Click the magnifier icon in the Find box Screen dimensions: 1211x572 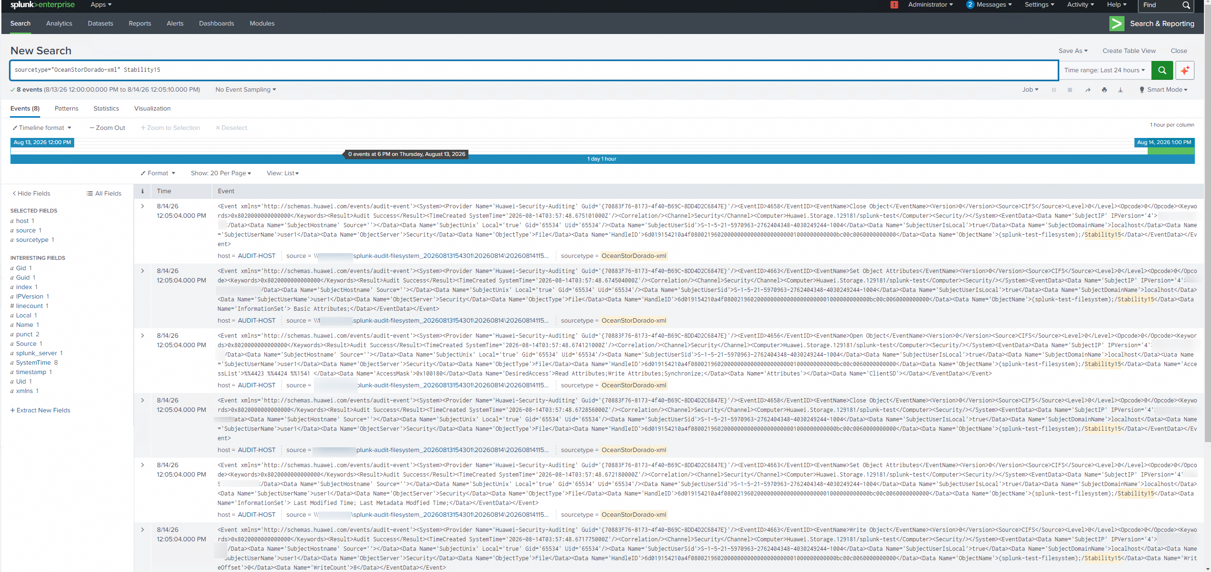point(1186,5)
